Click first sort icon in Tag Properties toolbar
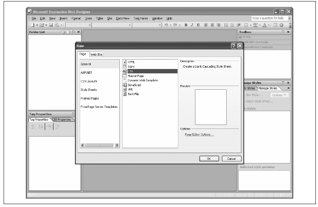Image resolution: width=318 pixels, height=207 pixels. click(33, 127)
